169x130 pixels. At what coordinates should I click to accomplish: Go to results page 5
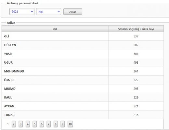pyautogui.click(x=34, y=124)
